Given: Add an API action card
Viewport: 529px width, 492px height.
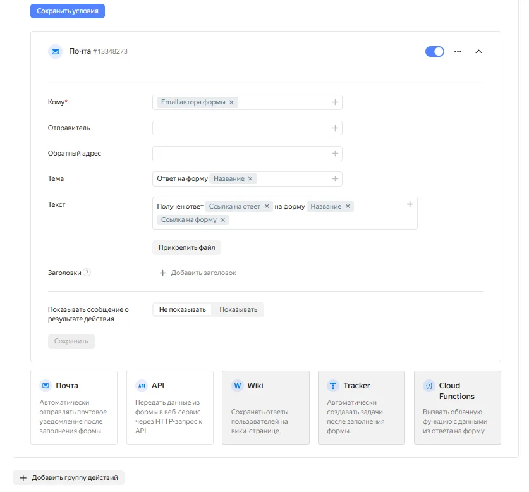Looking at the screenshot, I should (170, 407).
